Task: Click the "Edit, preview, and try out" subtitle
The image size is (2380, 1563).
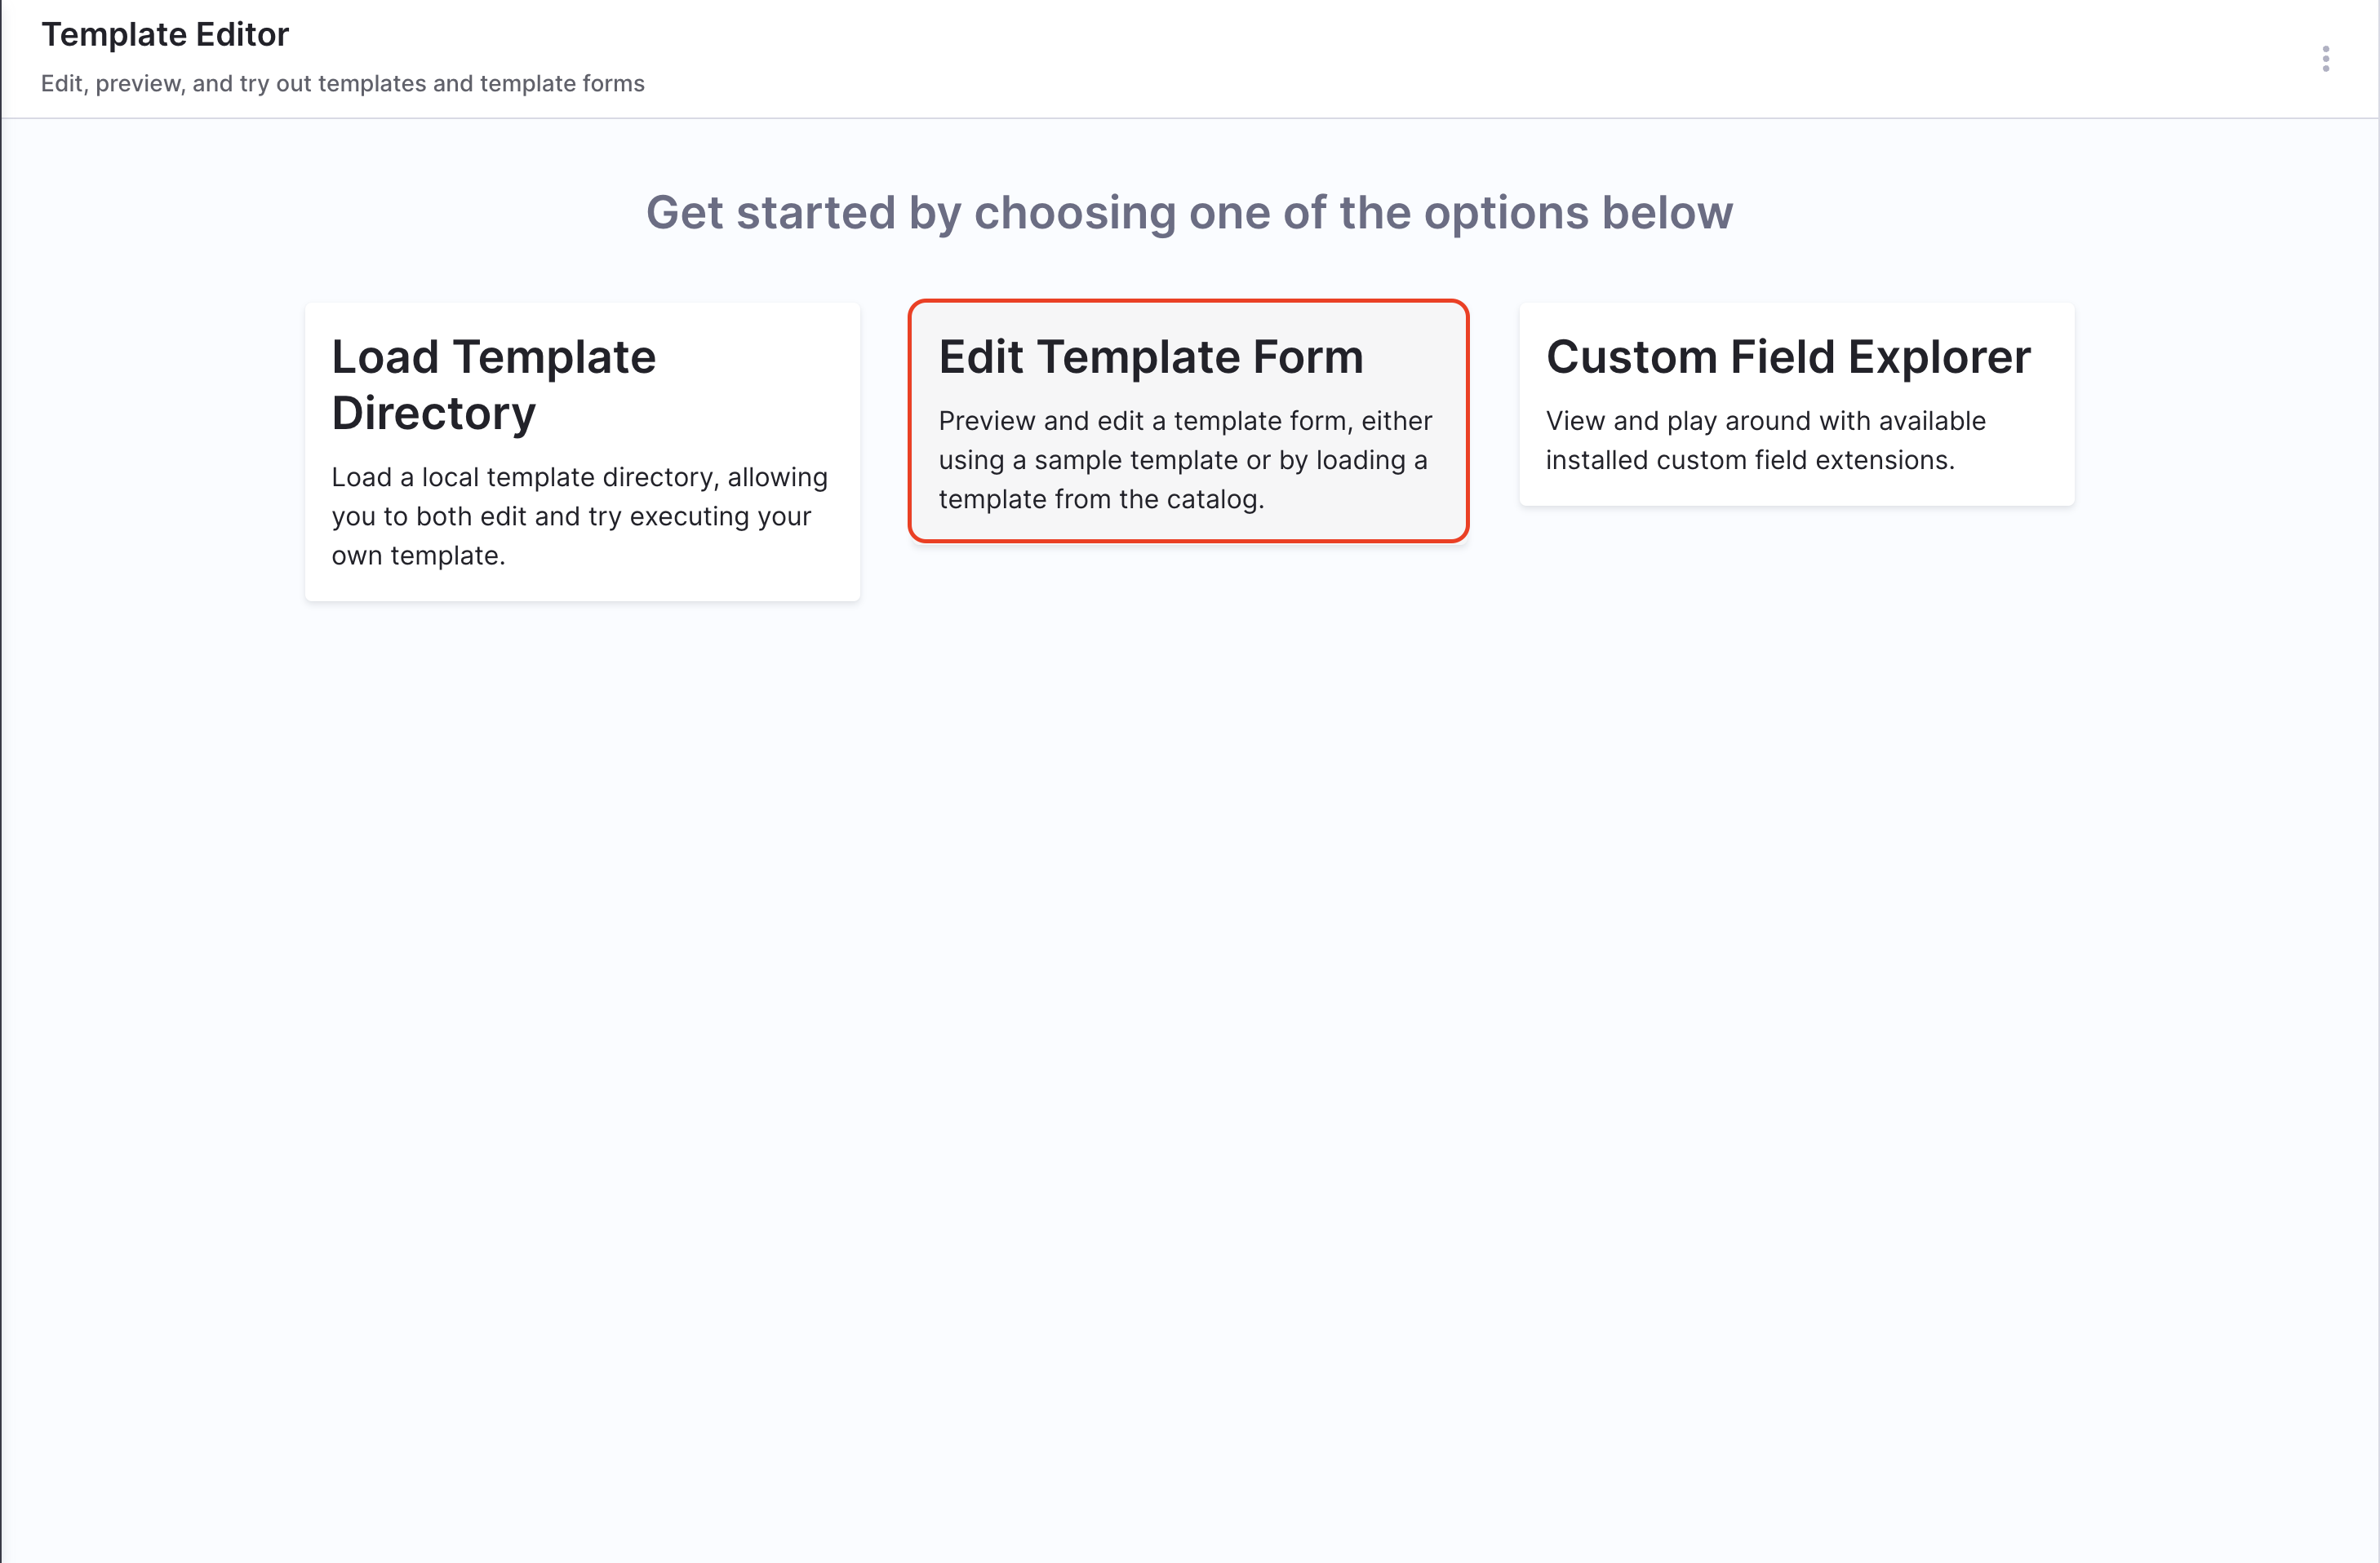Action: [342, 84]
